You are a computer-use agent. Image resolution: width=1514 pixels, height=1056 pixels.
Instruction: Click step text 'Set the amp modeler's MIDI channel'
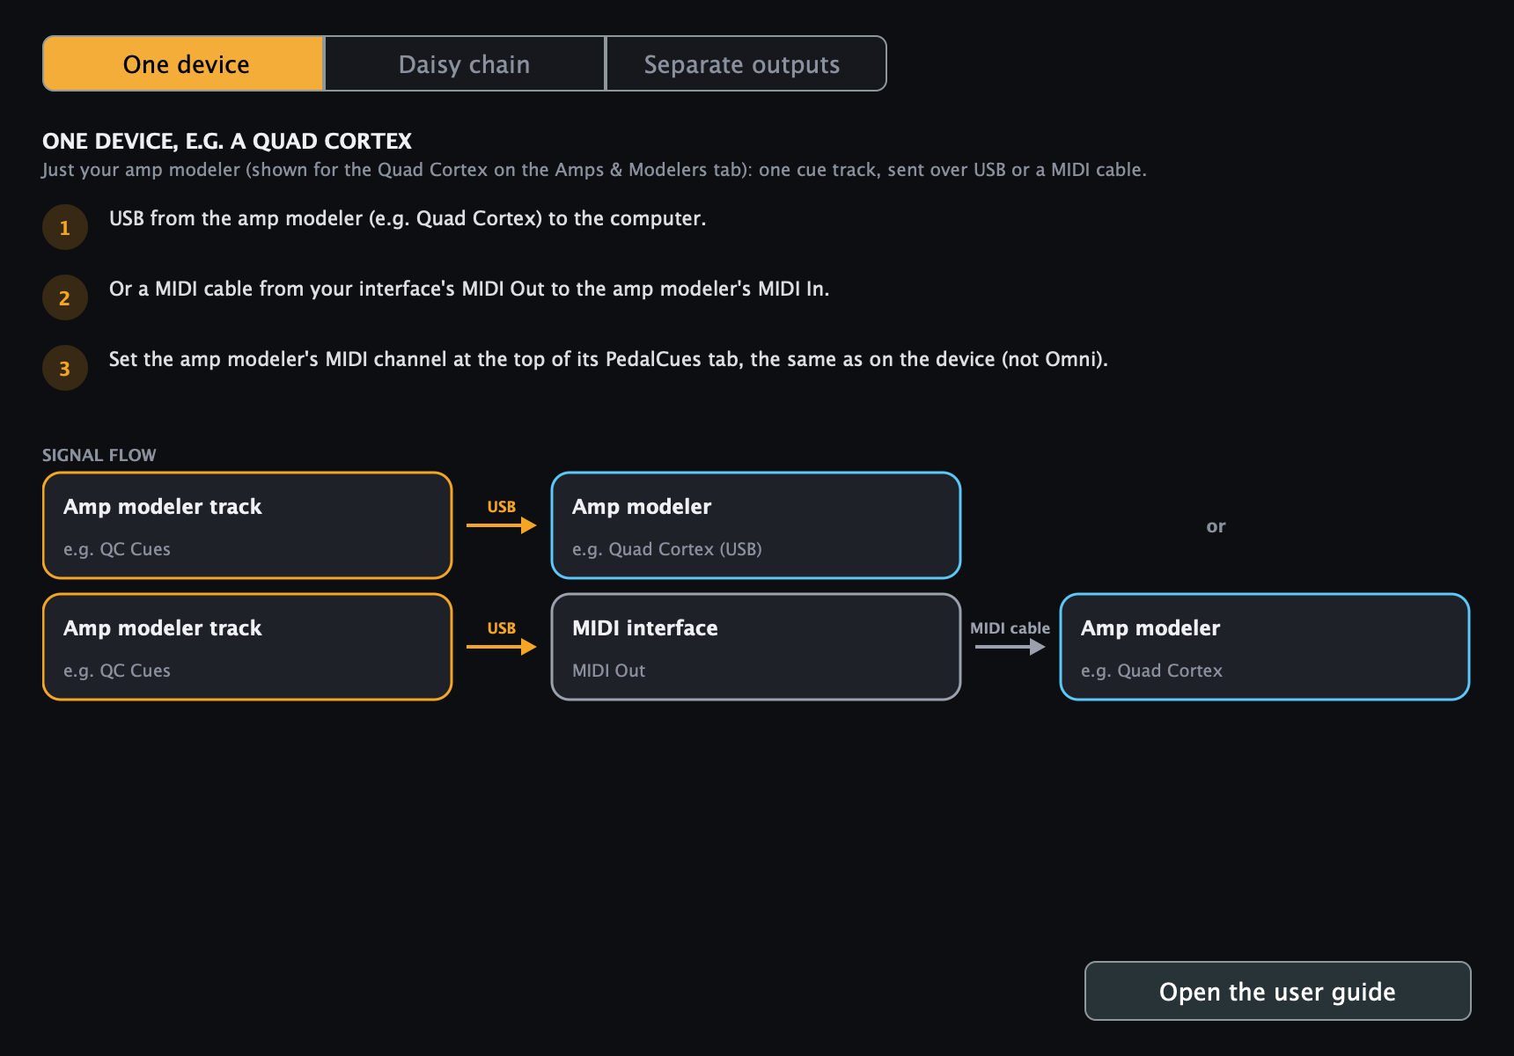click(608, 359)
